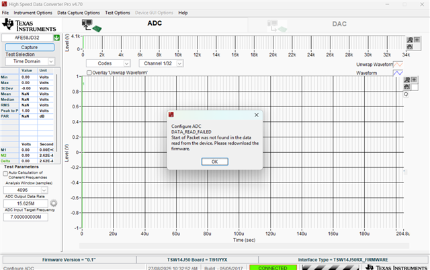Click the St Dev row label

click(7, 88)
